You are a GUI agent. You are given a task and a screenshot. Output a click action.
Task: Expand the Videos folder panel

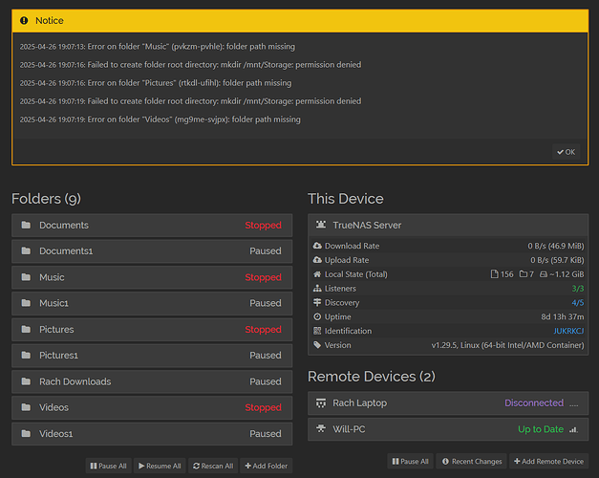tap(152, 407)
